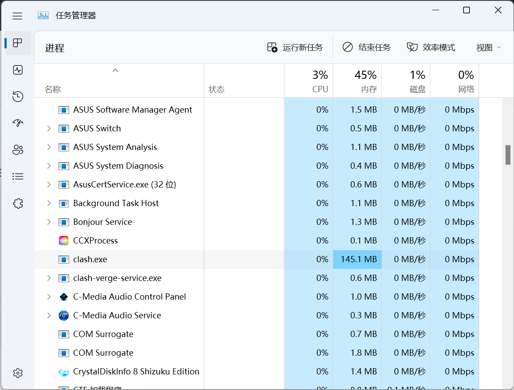Select CrystalDiskInfo 8 Shizuku Edition row

(136, 372)
